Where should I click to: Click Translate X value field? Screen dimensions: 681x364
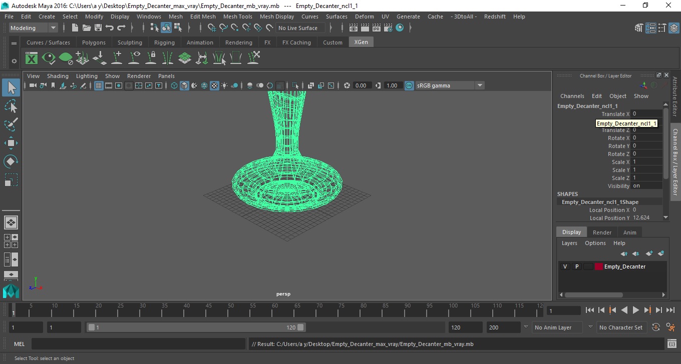coord(646,114)
